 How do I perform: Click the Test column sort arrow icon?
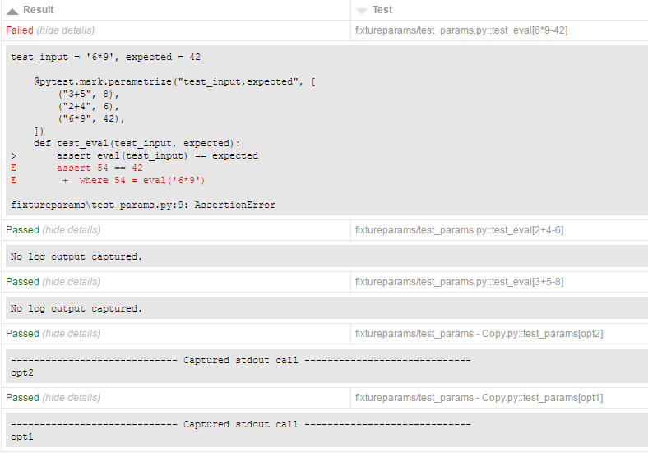362,10
